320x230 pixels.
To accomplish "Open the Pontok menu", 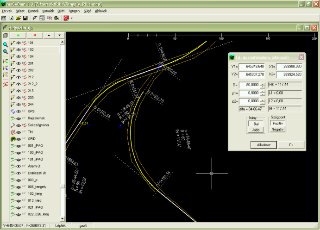I will click(33, 11).
